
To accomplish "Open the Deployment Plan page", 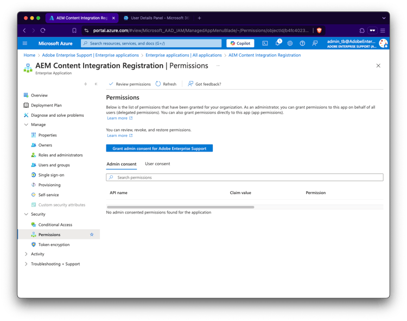I will [x=46, y=105].
